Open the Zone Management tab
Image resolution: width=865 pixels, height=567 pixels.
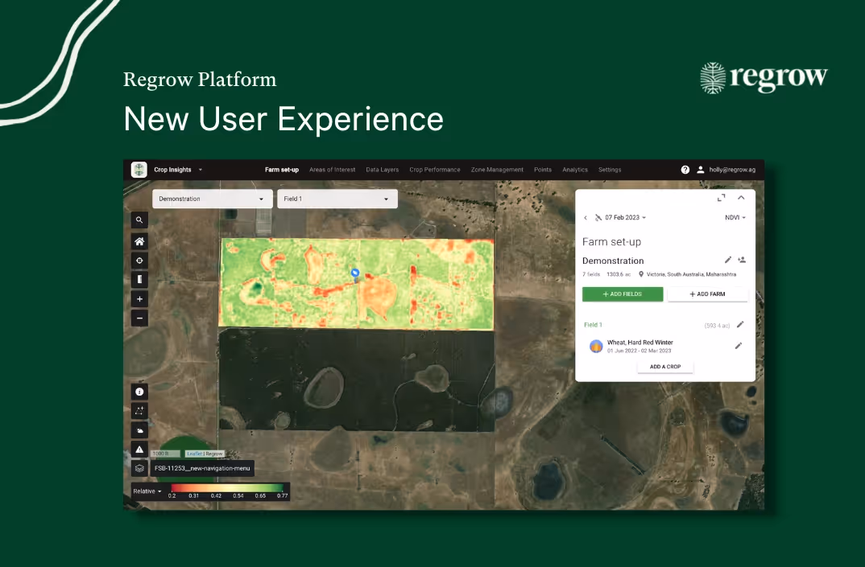click(x=497, y=170)
